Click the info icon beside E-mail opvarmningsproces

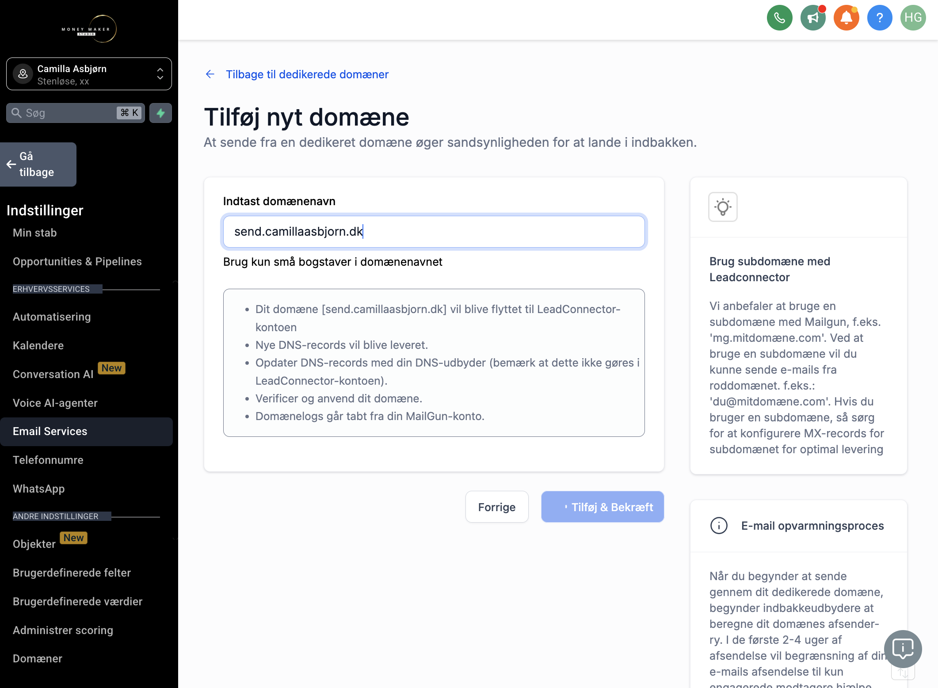tap(719, 526)
